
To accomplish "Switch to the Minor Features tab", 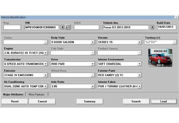I will (36, 94).
